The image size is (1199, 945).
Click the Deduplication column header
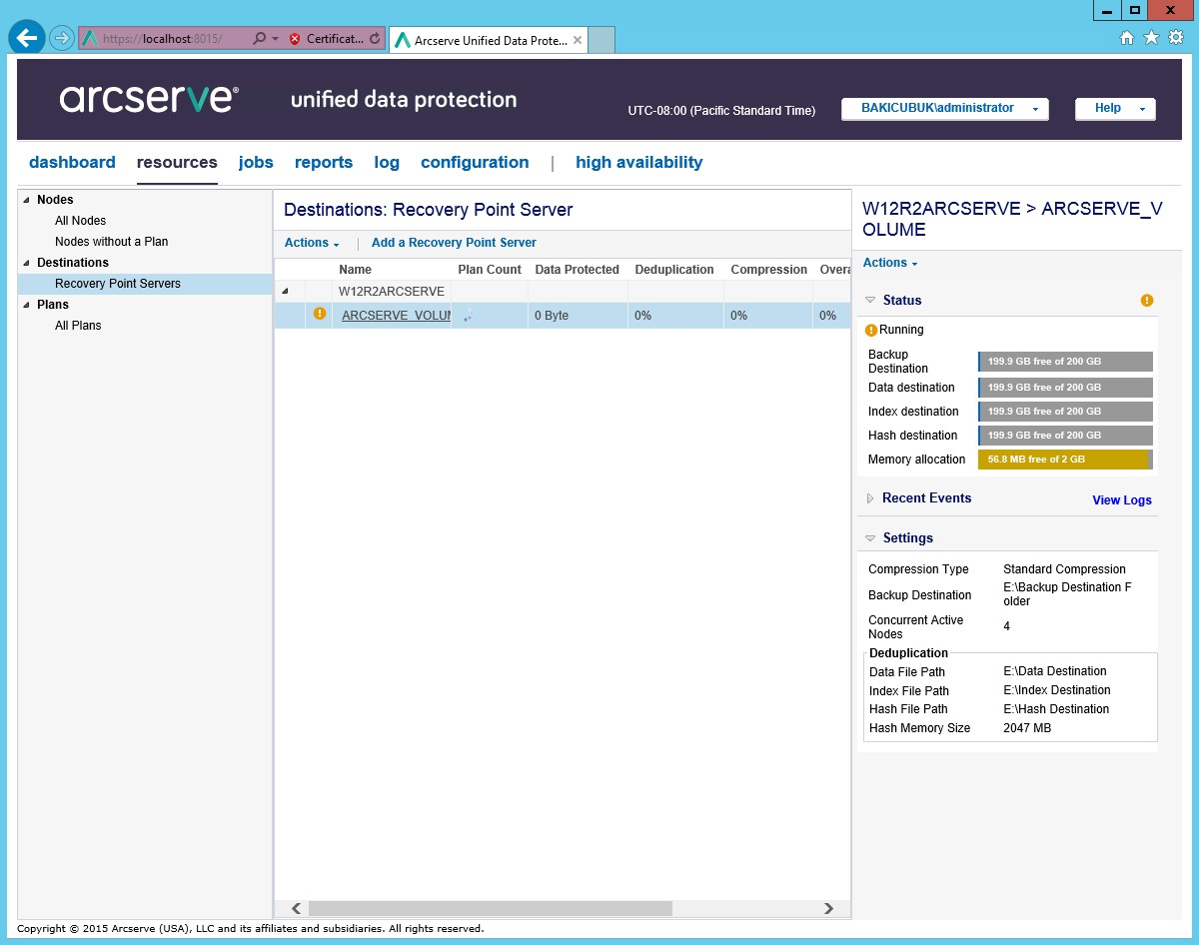(674, 270)
